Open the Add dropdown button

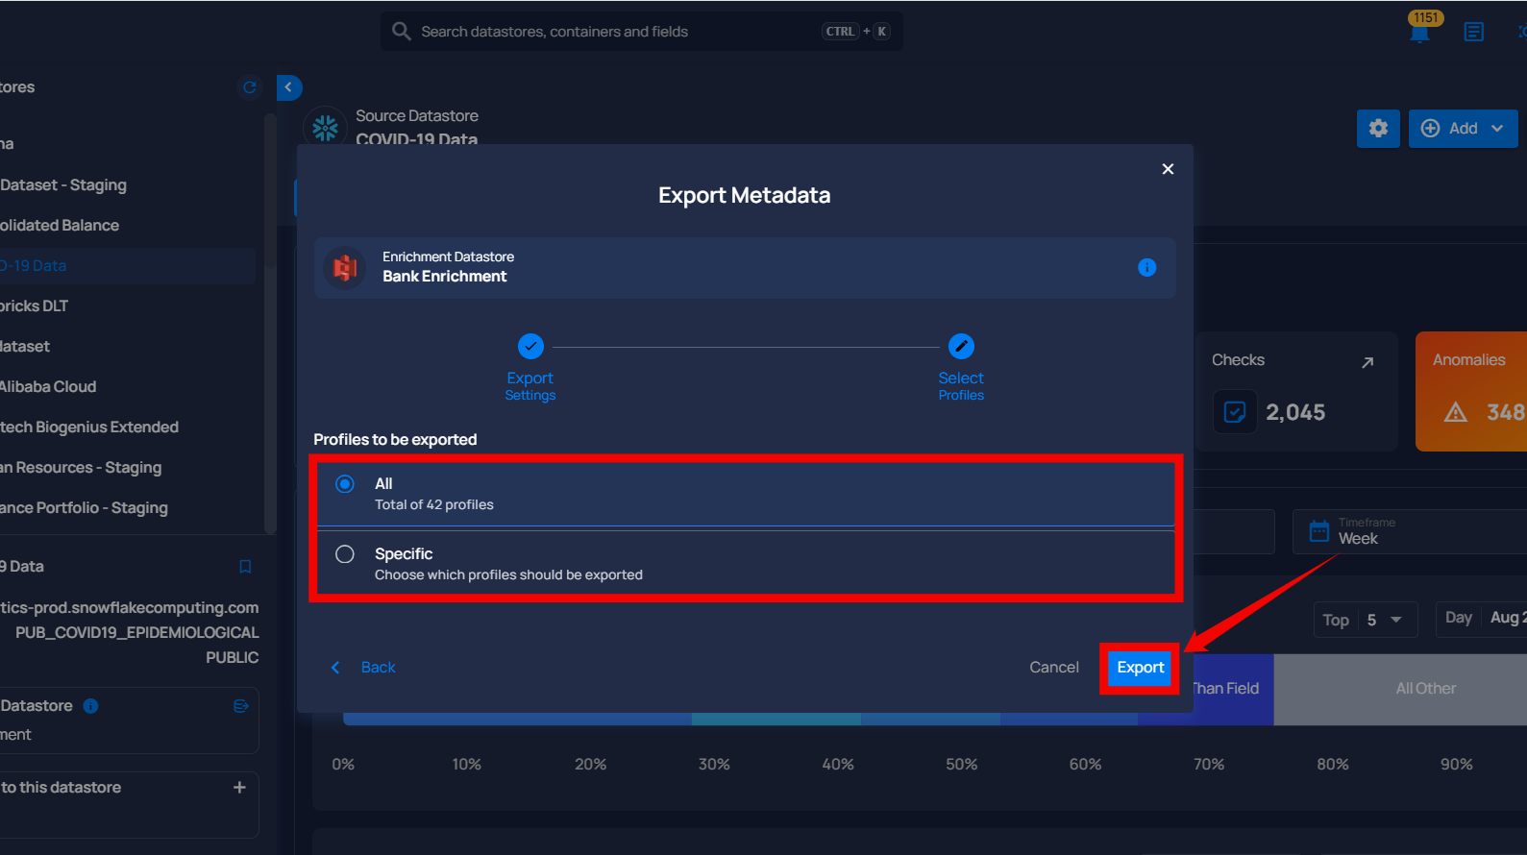pos(1463,128)
